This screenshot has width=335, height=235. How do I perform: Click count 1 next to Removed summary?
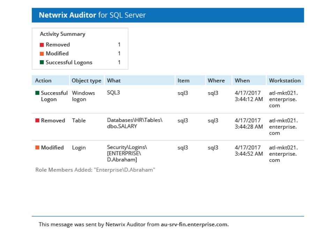point(119,45)
